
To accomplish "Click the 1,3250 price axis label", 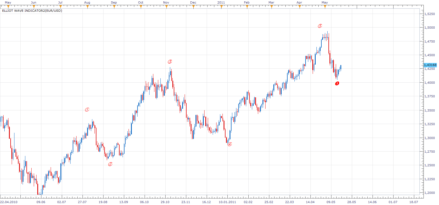I will point(430,124).
